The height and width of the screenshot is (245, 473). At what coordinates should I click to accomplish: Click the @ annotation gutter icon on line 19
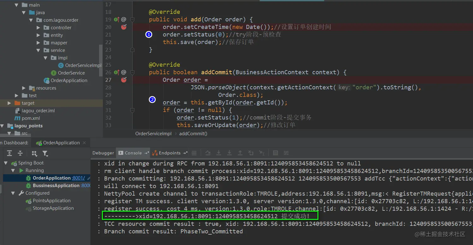(124, 19)
